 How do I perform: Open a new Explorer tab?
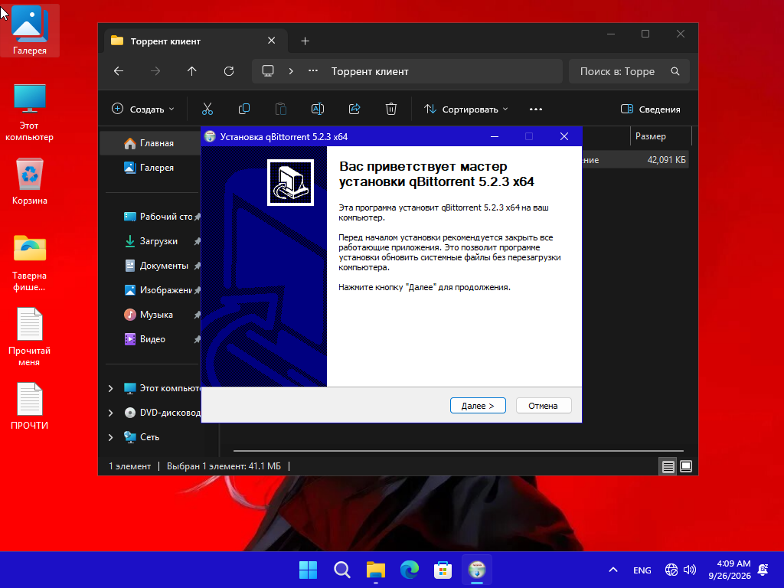[305, 41]
